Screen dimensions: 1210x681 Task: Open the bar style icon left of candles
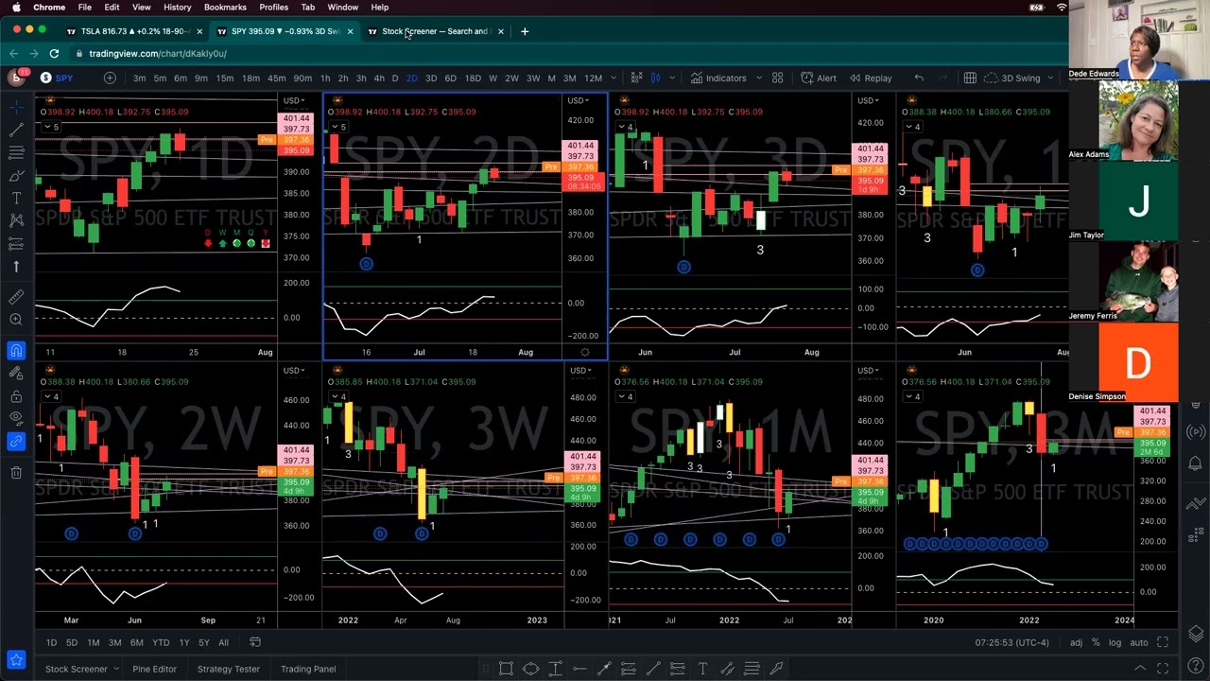636,78
